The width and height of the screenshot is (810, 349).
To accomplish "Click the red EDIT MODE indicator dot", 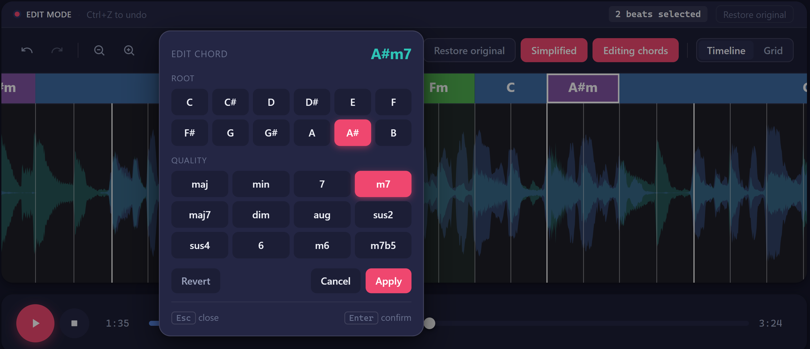I will click(x=17, y=14).
